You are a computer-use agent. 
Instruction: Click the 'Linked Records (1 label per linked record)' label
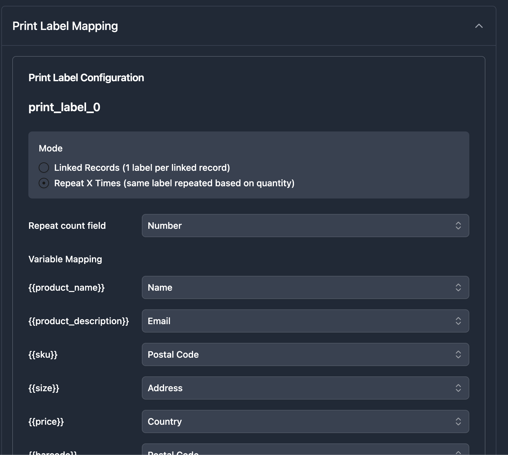142,168
